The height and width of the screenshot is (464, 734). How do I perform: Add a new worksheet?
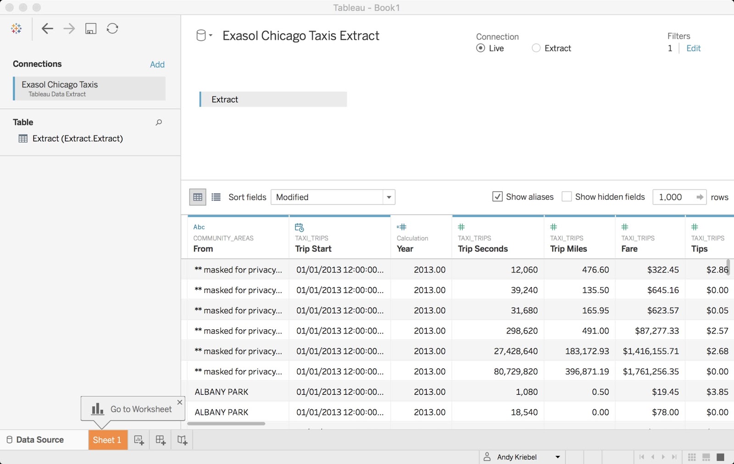pos(139,440)
